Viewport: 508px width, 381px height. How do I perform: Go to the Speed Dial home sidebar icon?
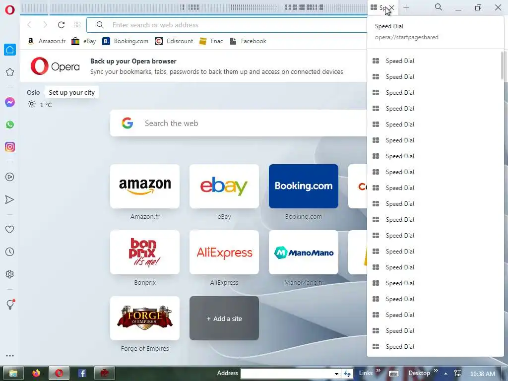click(10, 50)
